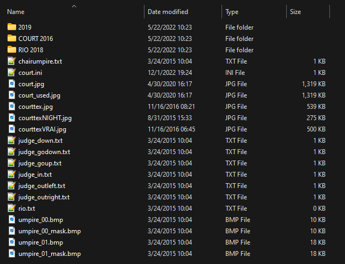Select the file name judge_goup.txt
The width and height of the screenshot is (345, 264).
(40, 163)
